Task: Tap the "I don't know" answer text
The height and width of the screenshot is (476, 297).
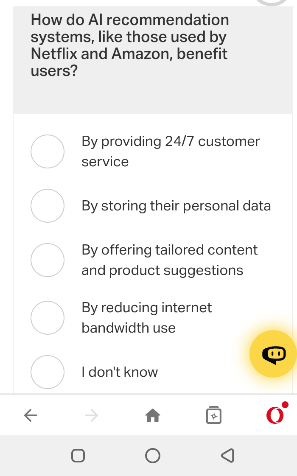Action: click(119, 372)
